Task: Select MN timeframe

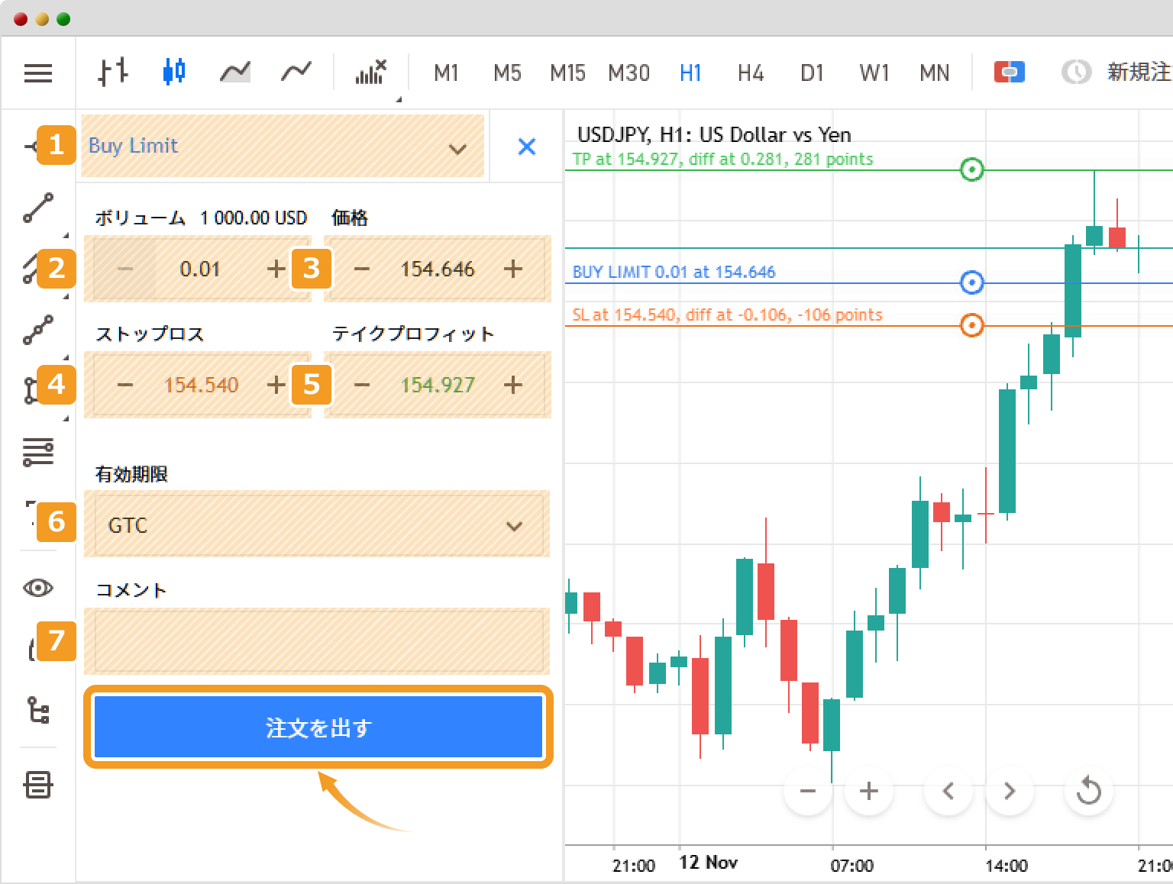Action: coord(935,73)
